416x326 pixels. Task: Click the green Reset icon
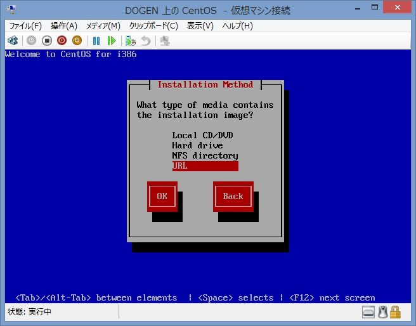pos(112,41)
